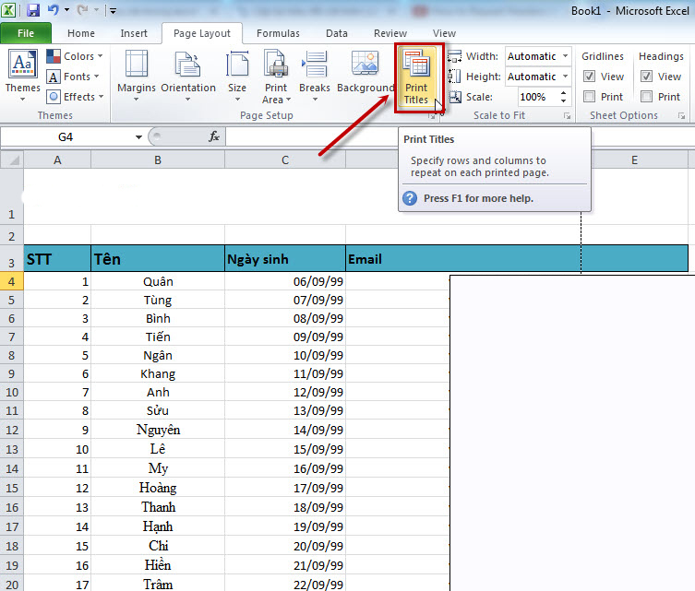Image resolution: width=695 pixels, height=591 pixels.
Task: Increase Scale with the up spinner arrow
Action: point(563,92)
